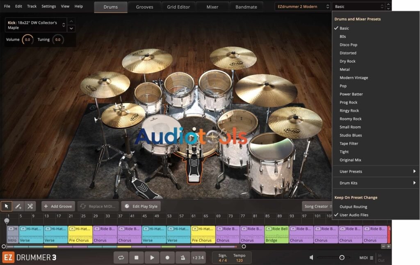Click the record button

point(168,258)
